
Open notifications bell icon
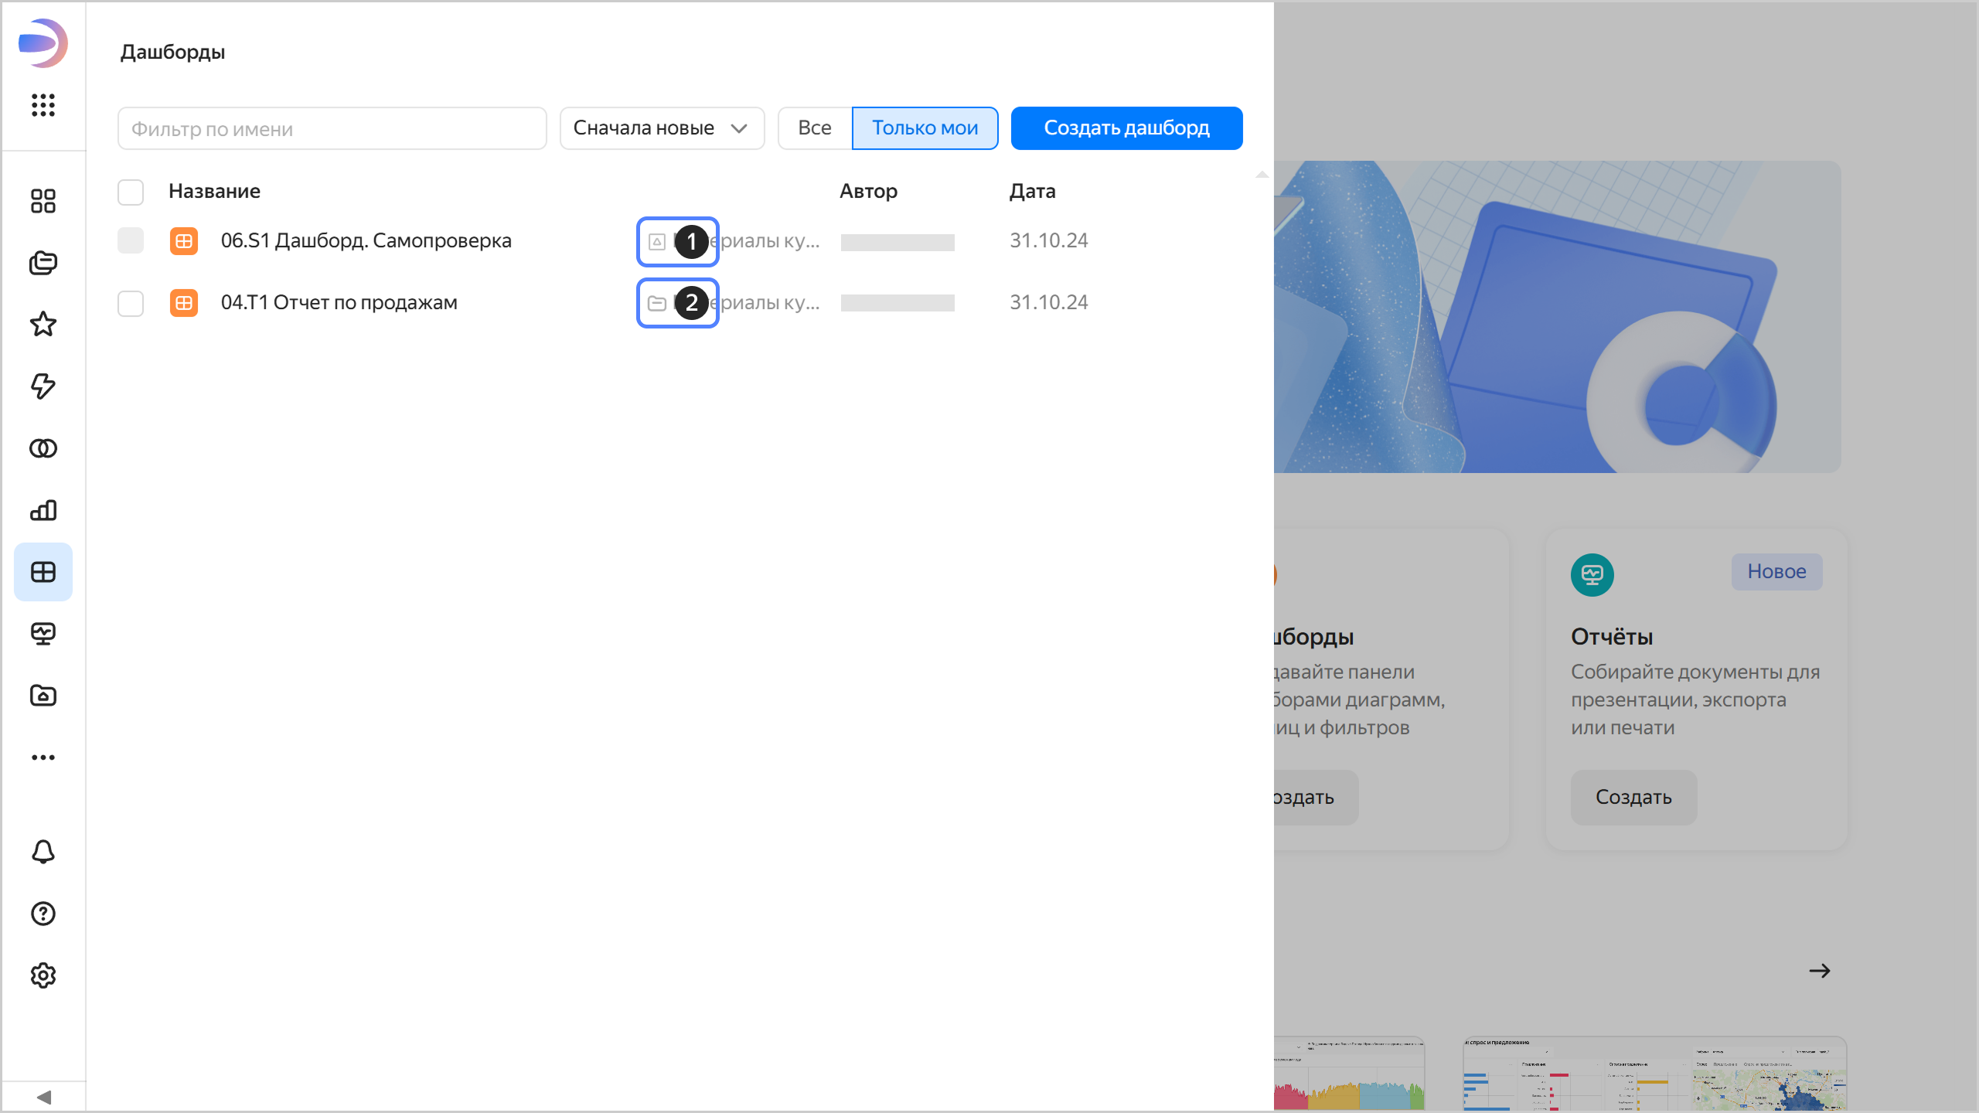pos(43,852)
